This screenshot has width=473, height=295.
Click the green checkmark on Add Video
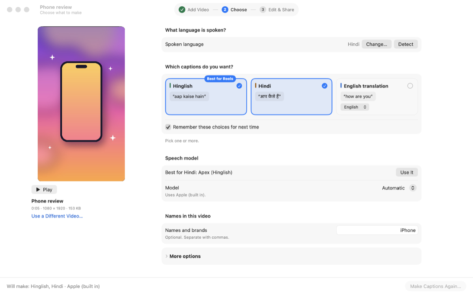[182, 9]
